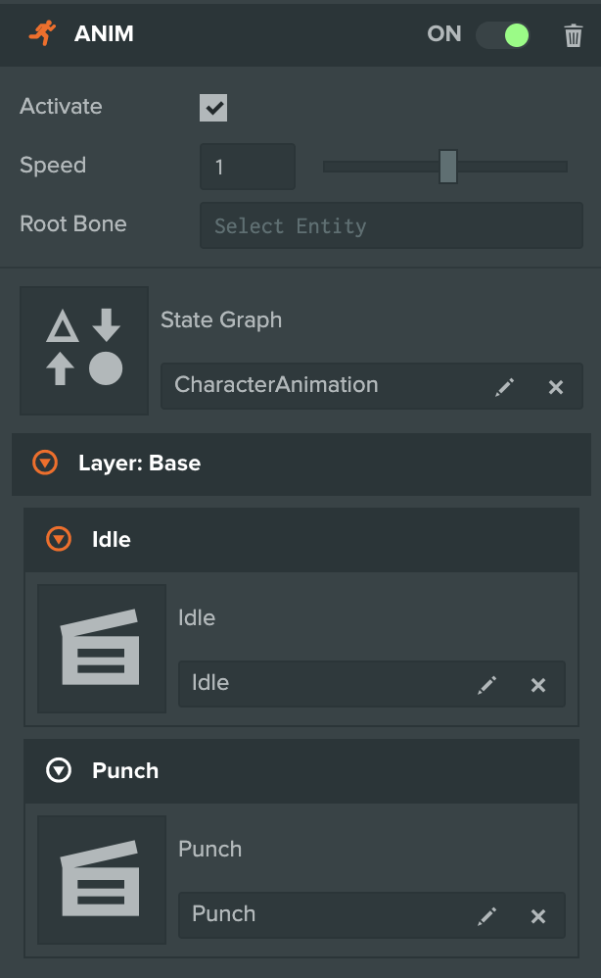
Task: Collapse the Punch state panel
Action: click(59, 771)
